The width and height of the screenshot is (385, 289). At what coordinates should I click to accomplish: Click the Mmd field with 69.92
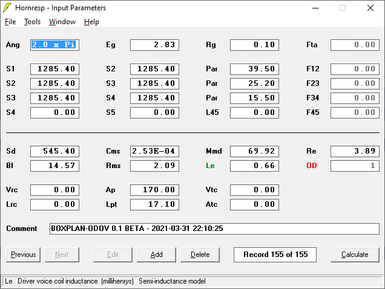click(x=254, y=151)
